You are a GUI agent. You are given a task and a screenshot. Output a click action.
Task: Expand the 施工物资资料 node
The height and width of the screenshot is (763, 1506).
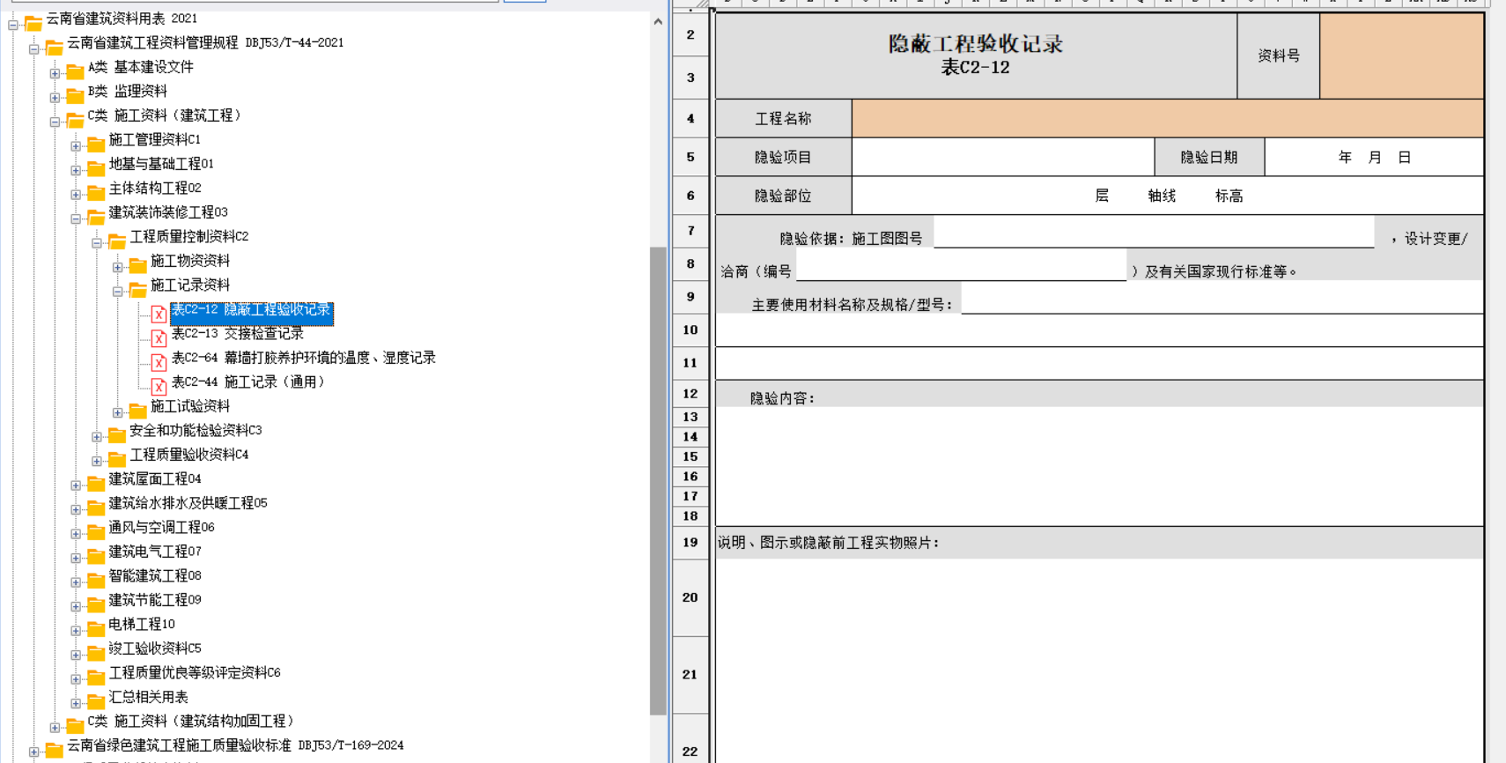(x=117, y=267)
